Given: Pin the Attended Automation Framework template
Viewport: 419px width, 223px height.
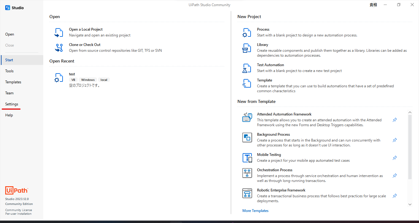Looking at the screenshot, I should [x=395, y=120].
